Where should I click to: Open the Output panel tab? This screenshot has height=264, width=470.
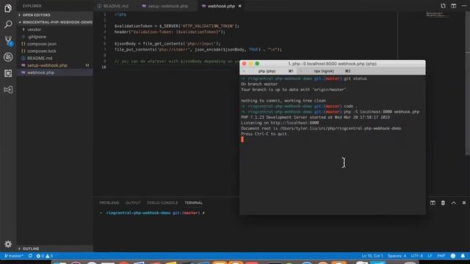tap(133, 203)
